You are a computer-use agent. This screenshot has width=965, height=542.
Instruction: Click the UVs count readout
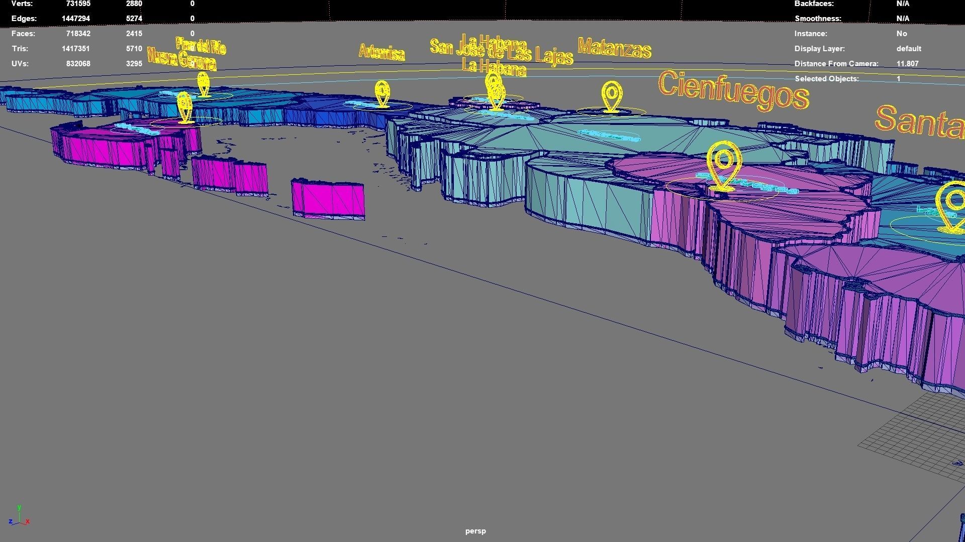point(78,64)
